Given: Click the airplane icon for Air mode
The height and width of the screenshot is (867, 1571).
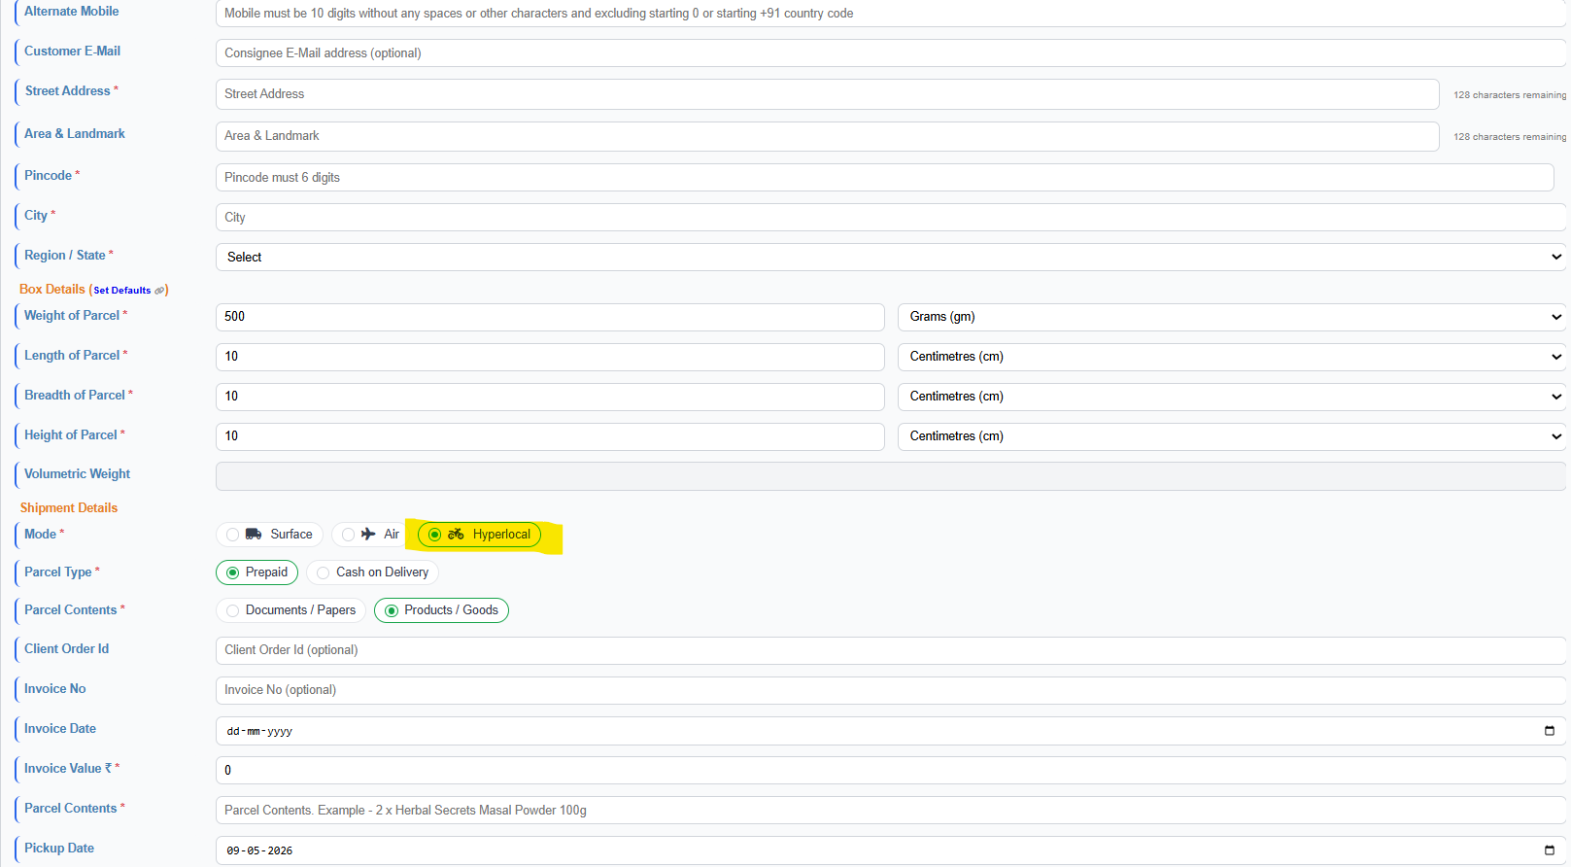Looking at the screenshot, I should (x=368, y=534).
